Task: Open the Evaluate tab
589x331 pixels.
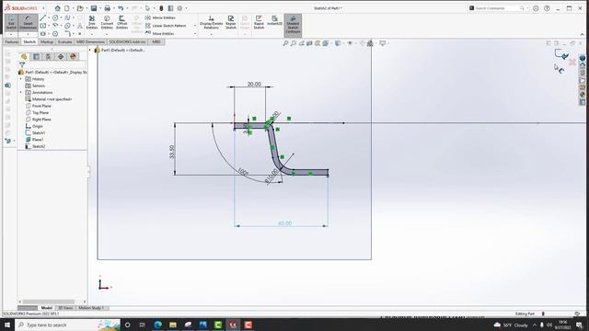Action: click(x=64, y=42)
